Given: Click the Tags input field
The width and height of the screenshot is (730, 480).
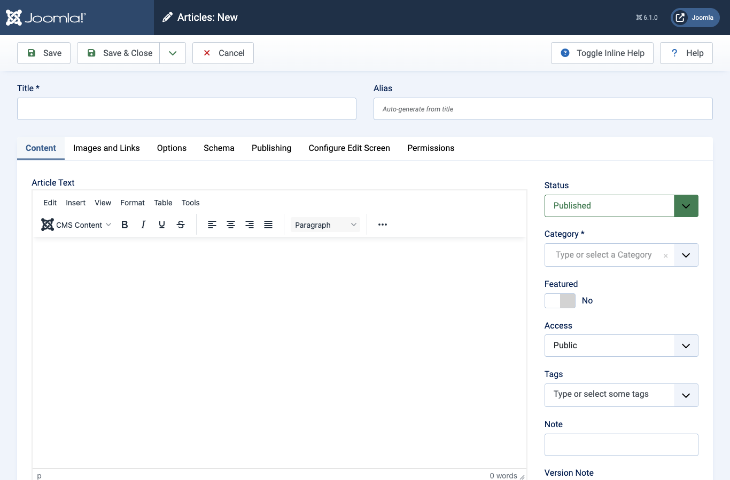Looking at the screenshot, I should coord(609,395).
